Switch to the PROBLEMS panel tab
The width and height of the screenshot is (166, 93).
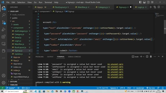pos(39,57)
